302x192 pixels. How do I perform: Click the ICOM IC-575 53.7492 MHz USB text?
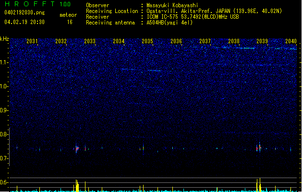coord(193,17)
